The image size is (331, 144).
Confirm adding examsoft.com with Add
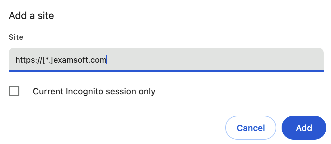coord(304,128)
